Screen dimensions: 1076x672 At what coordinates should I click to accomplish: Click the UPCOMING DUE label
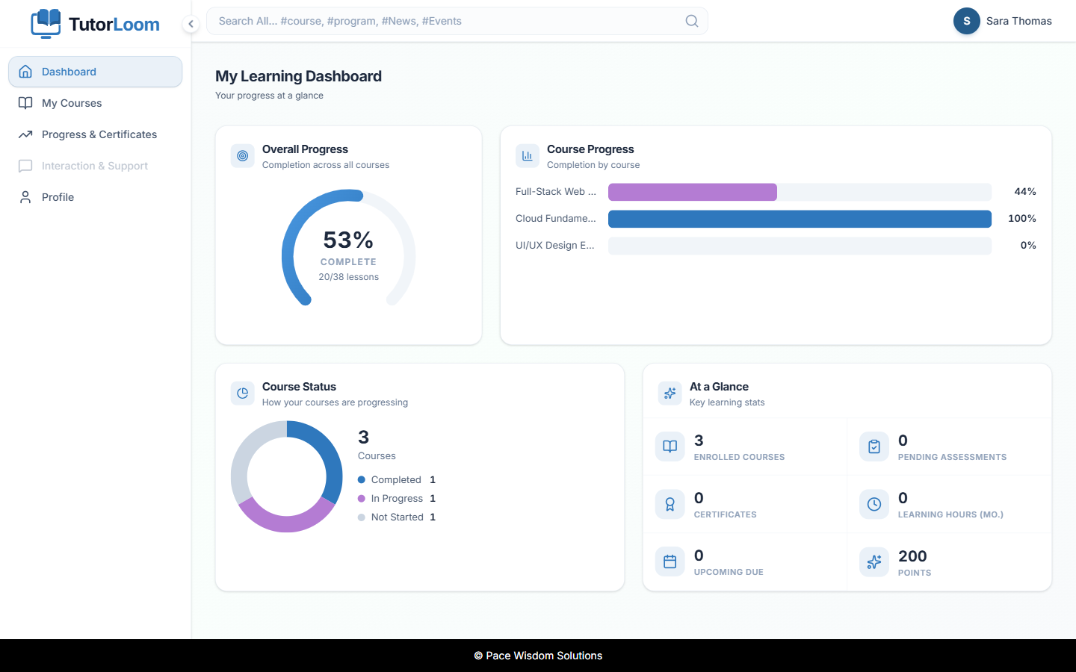click(x=729, y=572)
